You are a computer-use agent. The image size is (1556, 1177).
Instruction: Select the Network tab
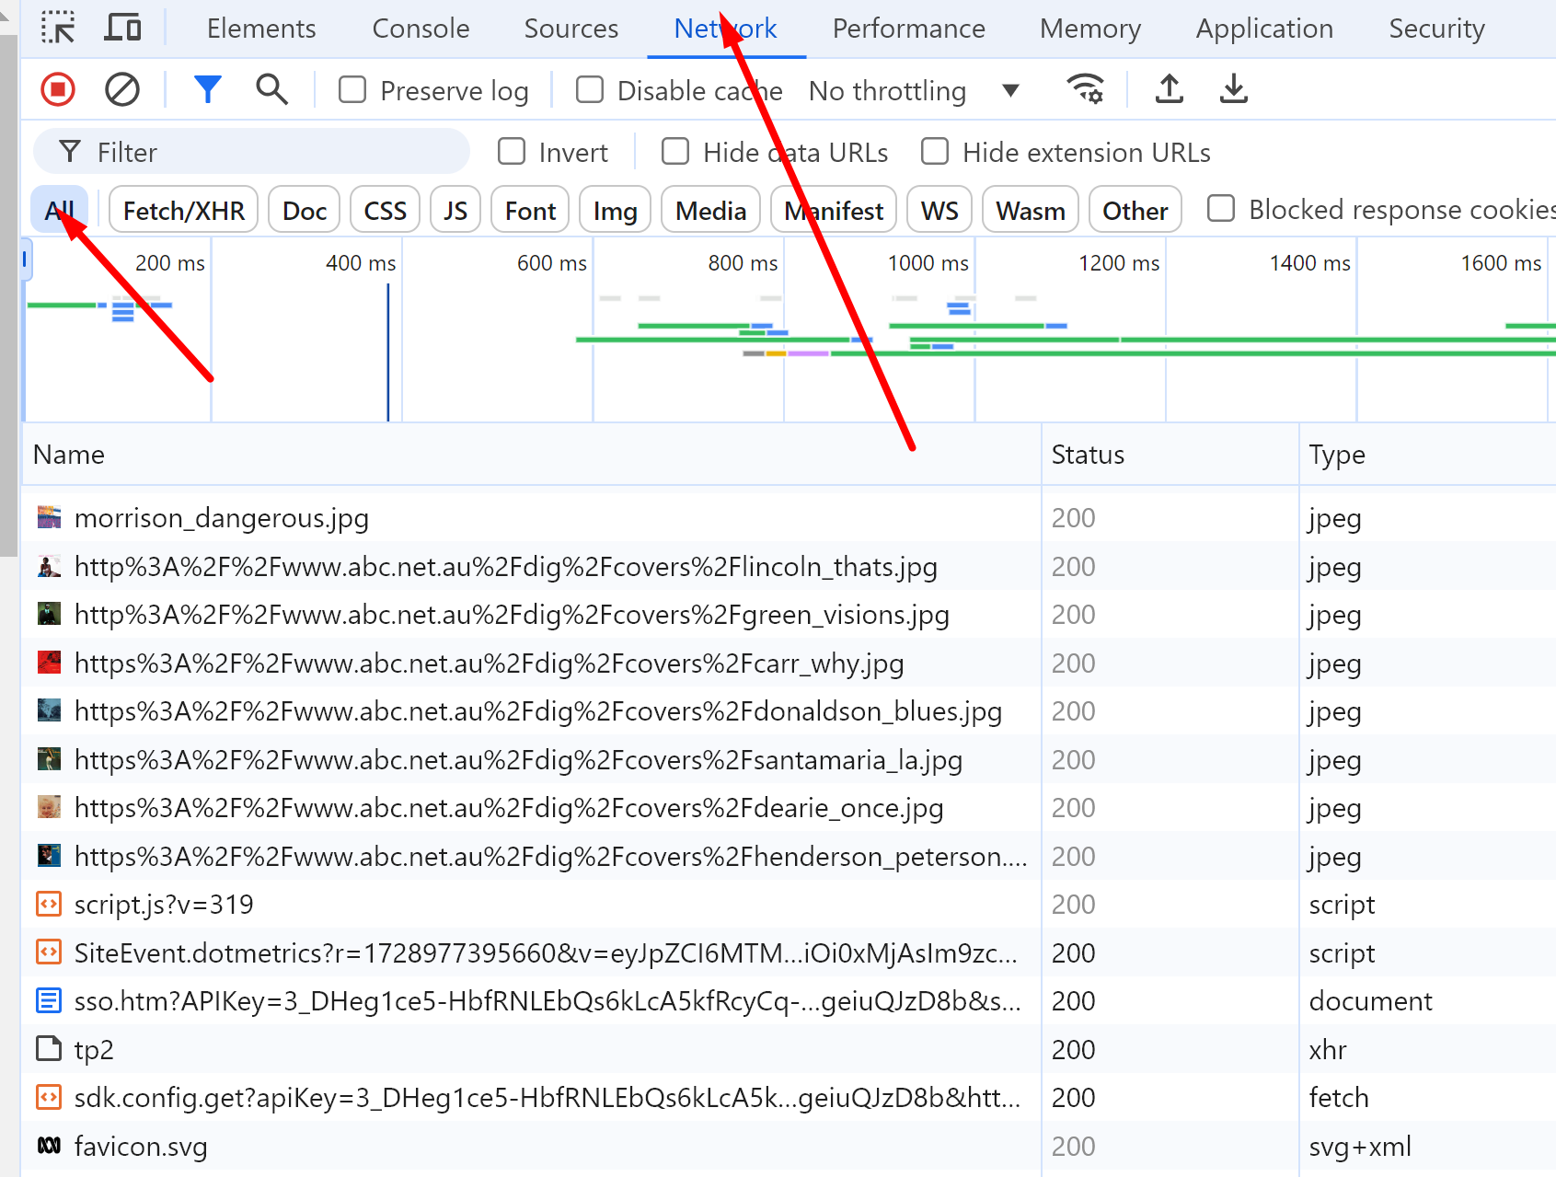point(726,29)
